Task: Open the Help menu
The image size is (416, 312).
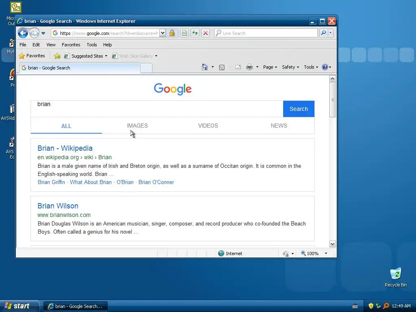Action: click(x=107, y=45)
